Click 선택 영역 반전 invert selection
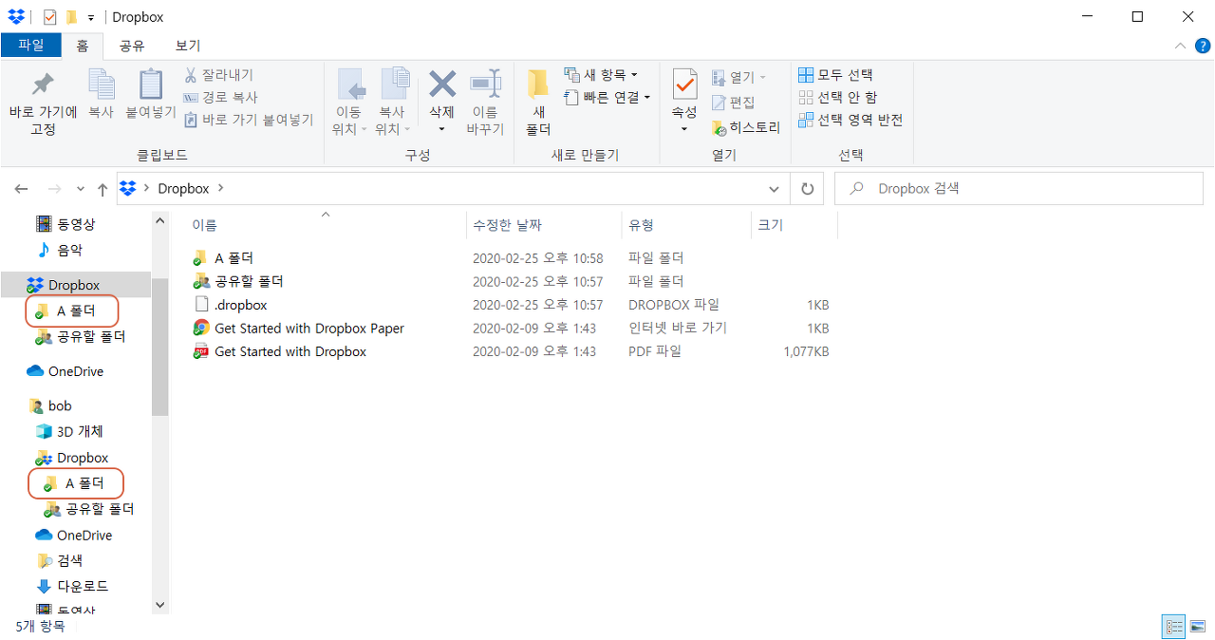This screenshot has width=1215, height=640. click(x=850, y=120)
